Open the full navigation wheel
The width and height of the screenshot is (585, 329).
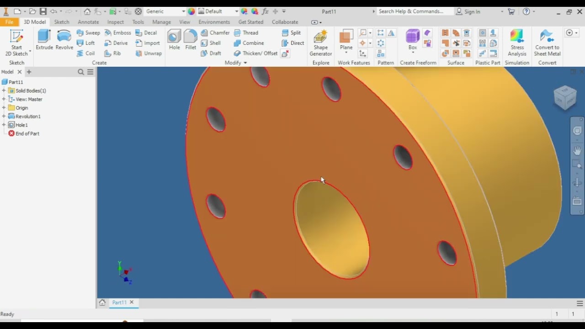(577, 131)
